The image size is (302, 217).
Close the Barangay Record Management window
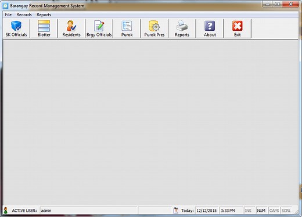290,4
